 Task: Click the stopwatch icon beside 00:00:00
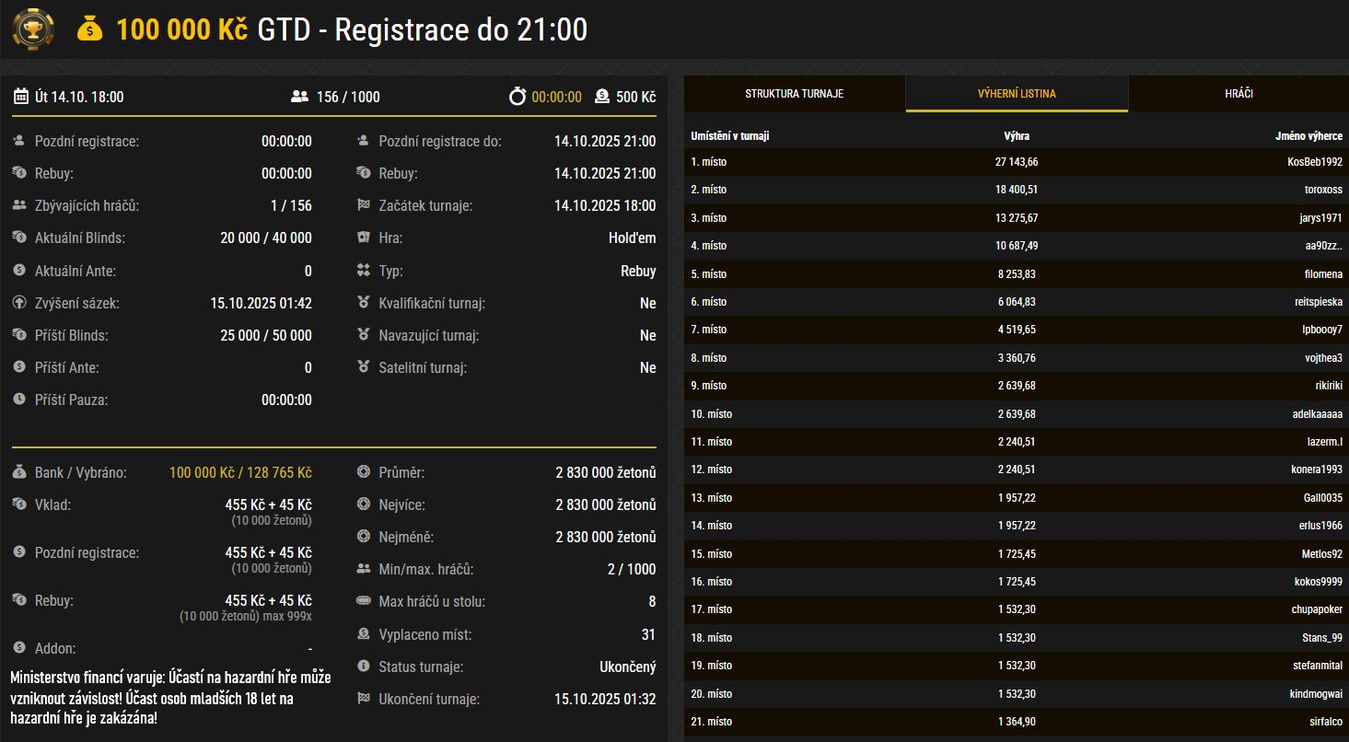point(518,97)
